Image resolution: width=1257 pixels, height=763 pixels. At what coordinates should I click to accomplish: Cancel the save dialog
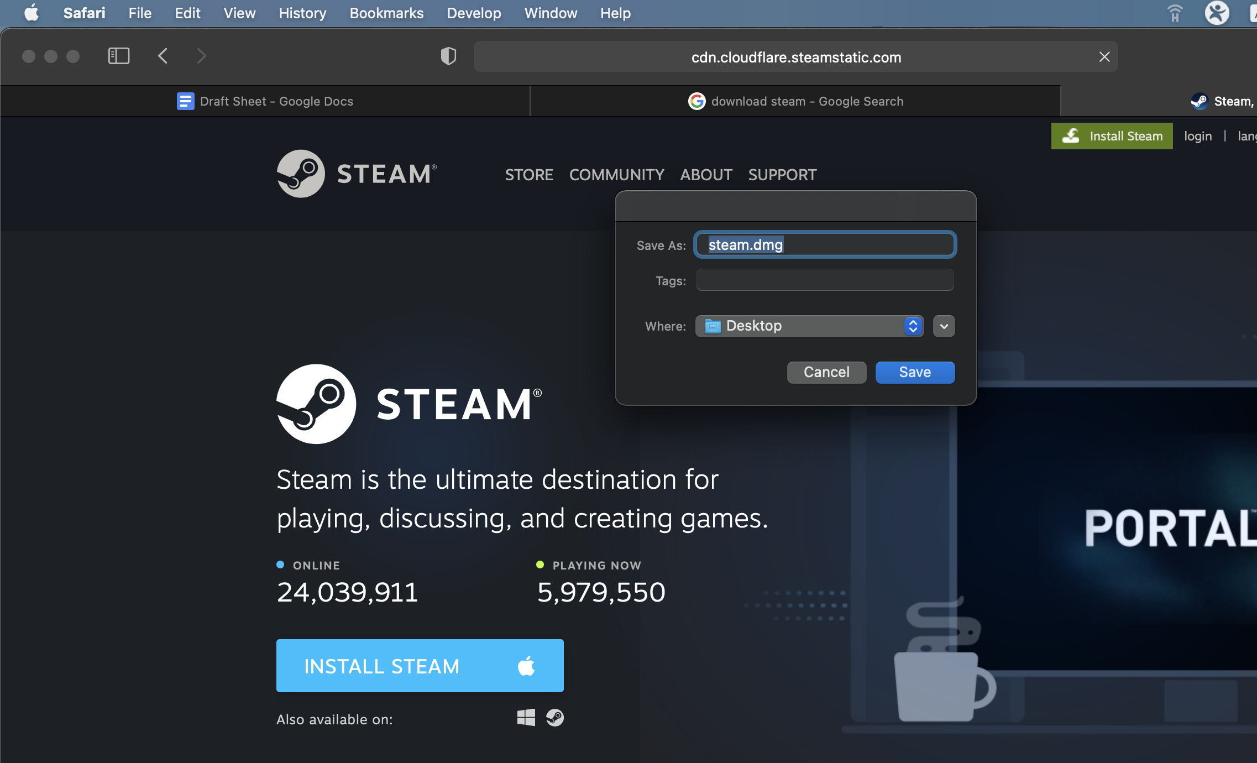point(826,372)
